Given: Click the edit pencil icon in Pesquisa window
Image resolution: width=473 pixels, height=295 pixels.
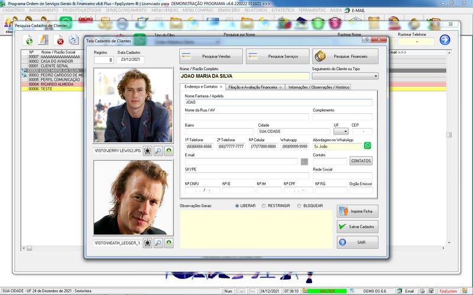Looking at the screenshot, I should pos(43,40).
